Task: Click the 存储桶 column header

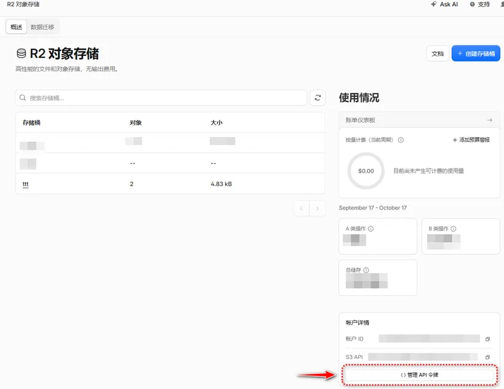Action: (31, 123)
